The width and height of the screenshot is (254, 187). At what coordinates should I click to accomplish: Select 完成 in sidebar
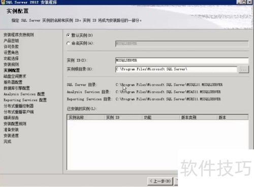tap(8, 142)
